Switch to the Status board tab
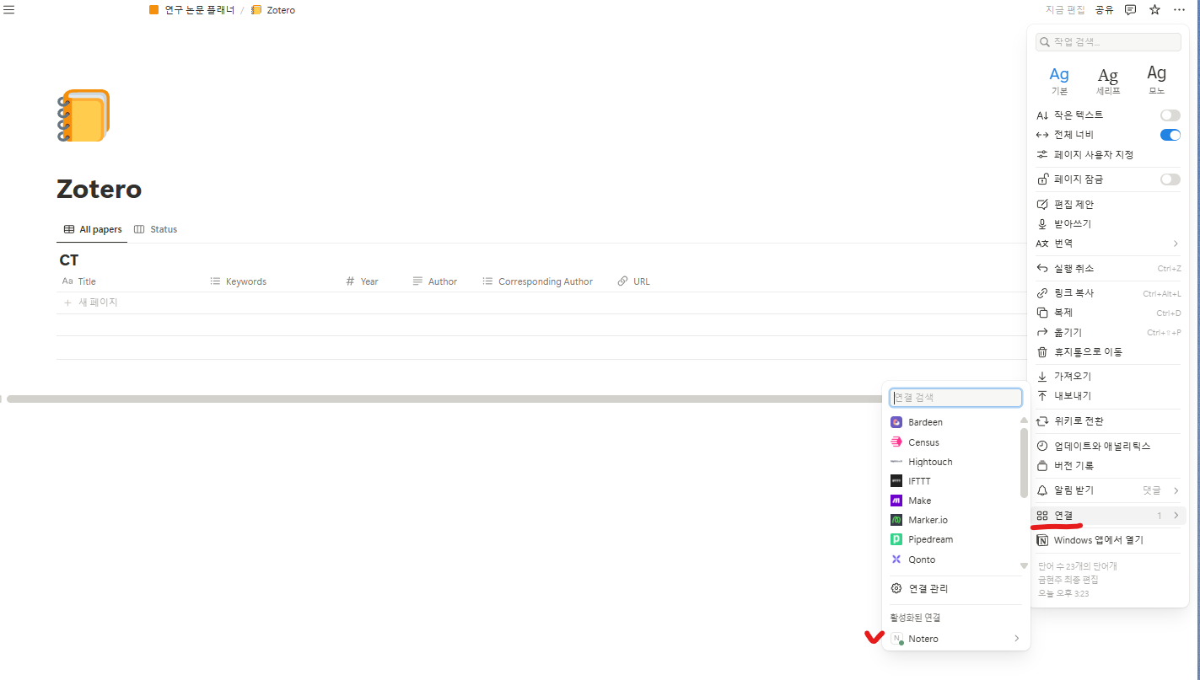This screenshot has width=1200, height=680. click(156, 229)
